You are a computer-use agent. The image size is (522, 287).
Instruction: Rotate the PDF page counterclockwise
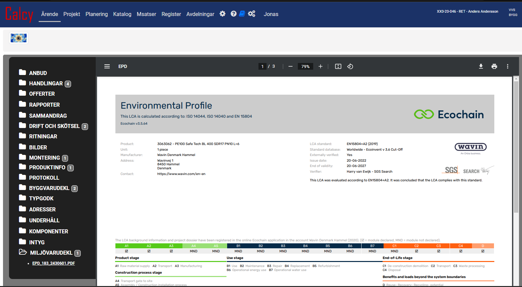pos(350,66)
